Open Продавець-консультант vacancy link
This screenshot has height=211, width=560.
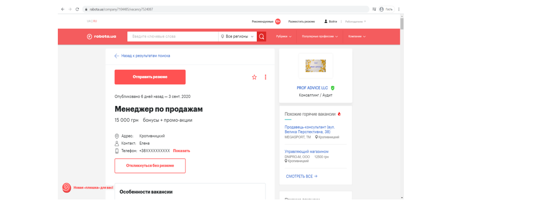(310, 129)
